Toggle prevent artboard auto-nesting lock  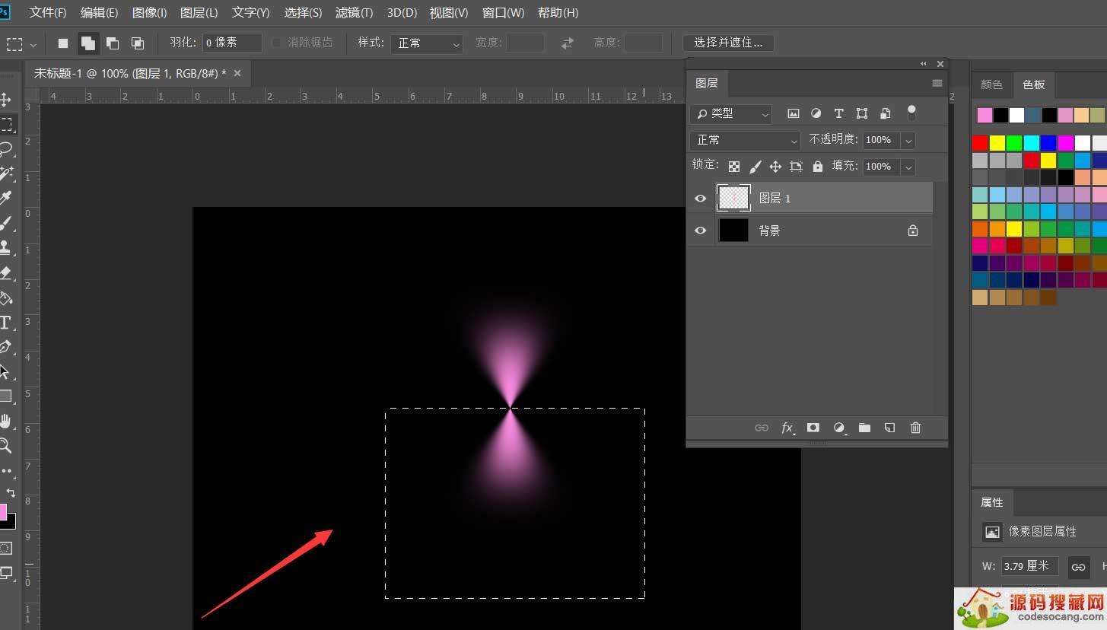(x=796, y=167)
